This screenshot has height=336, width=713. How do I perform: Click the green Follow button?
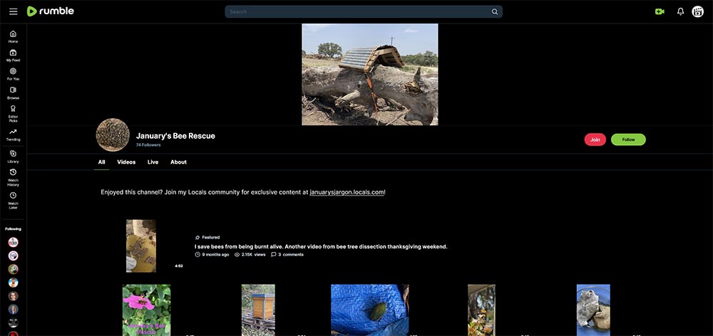[x=628, y=140]
